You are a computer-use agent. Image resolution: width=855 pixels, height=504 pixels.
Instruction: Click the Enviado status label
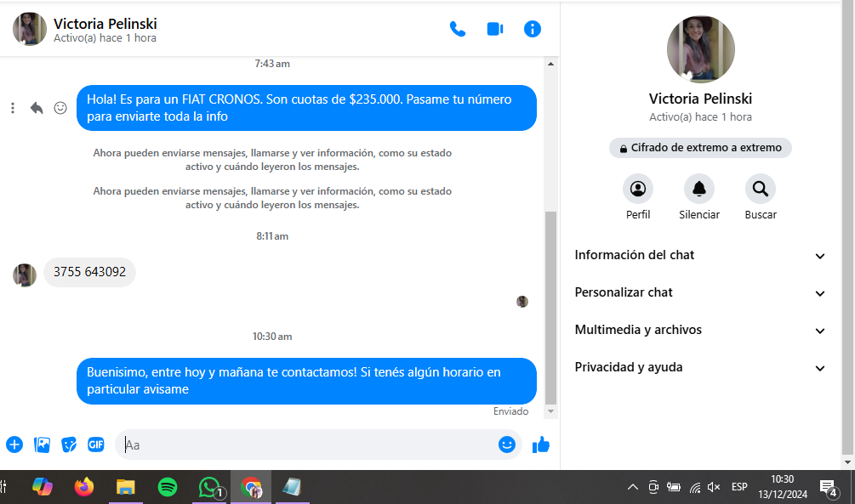511,411
